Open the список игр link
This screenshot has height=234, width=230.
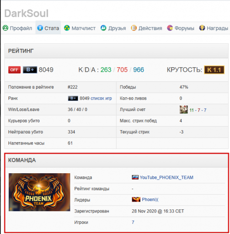101,98
